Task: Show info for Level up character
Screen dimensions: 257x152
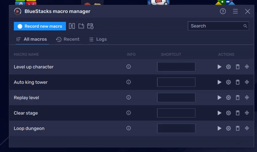Action: (x=128, y=67)
